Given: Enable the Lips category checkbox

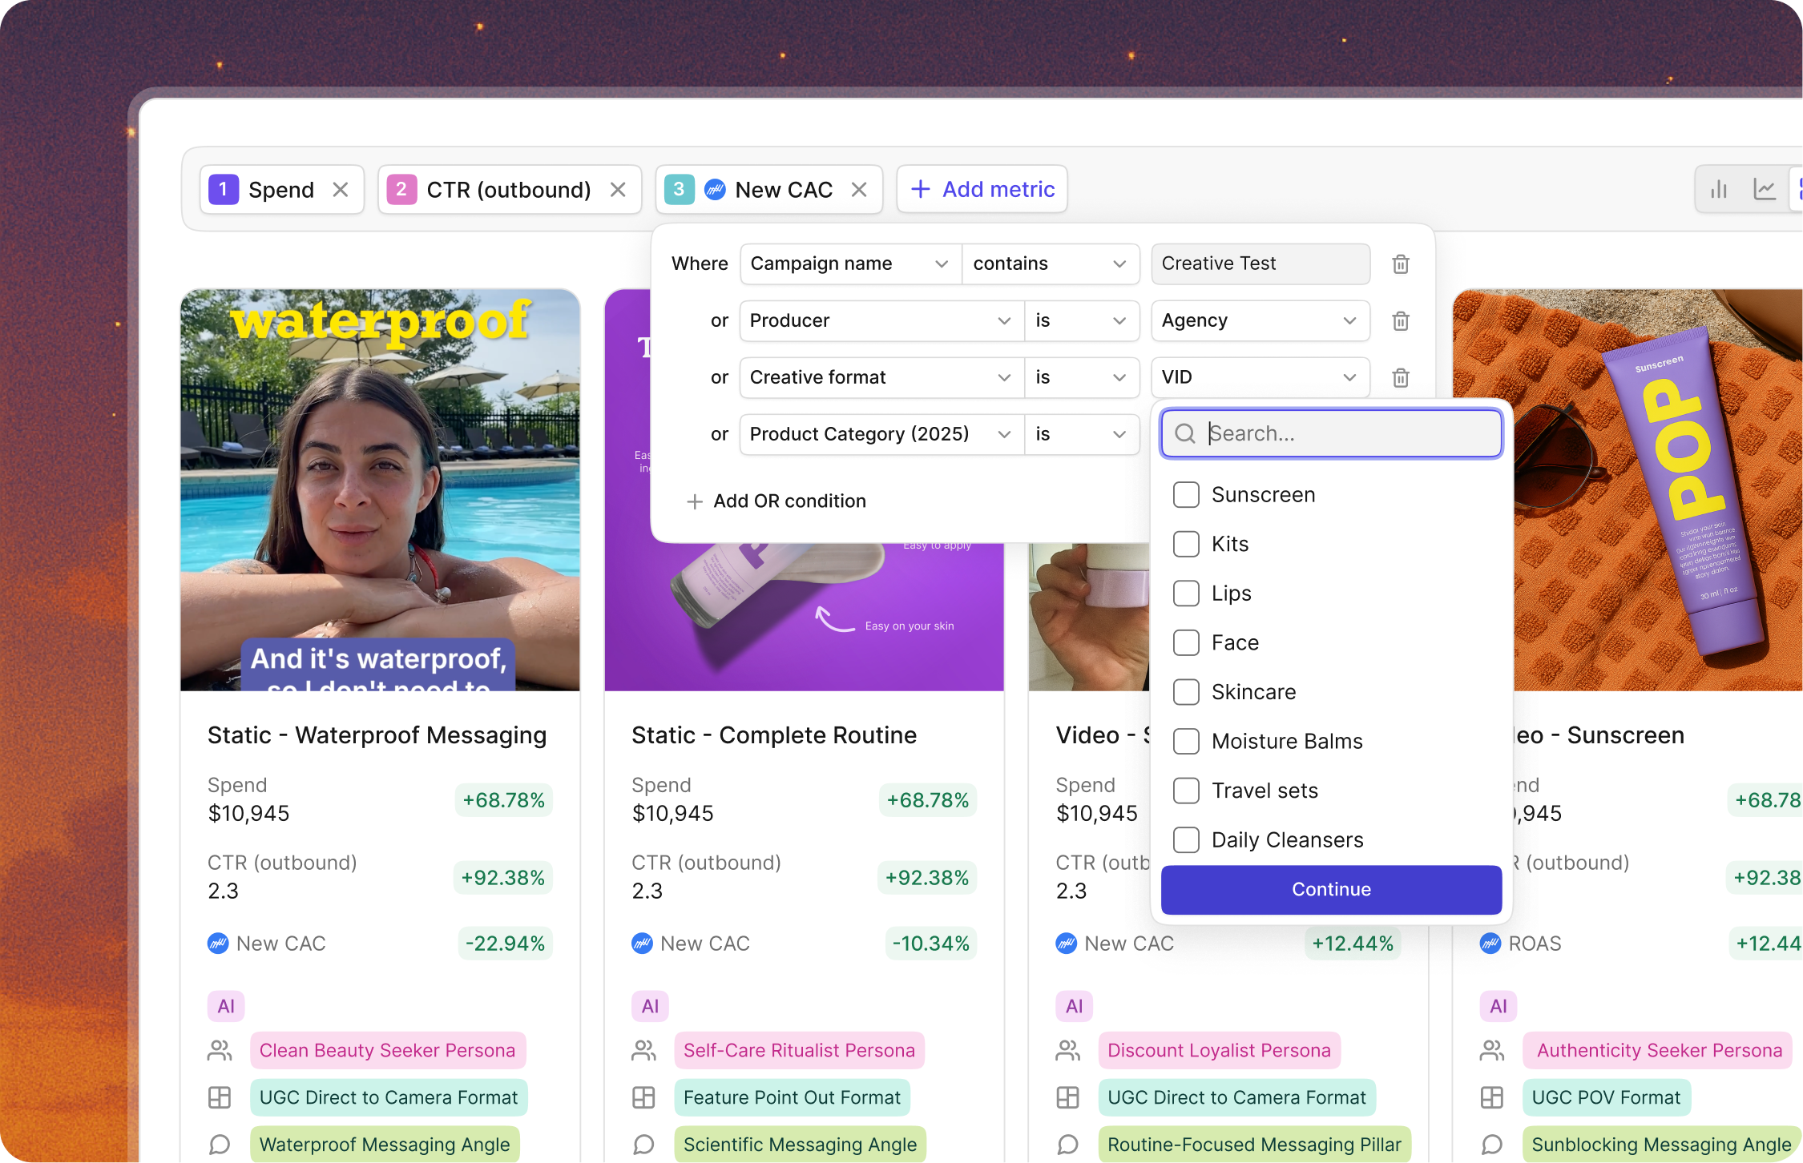Looking at the screenshot, I should tap(1186, 594).
